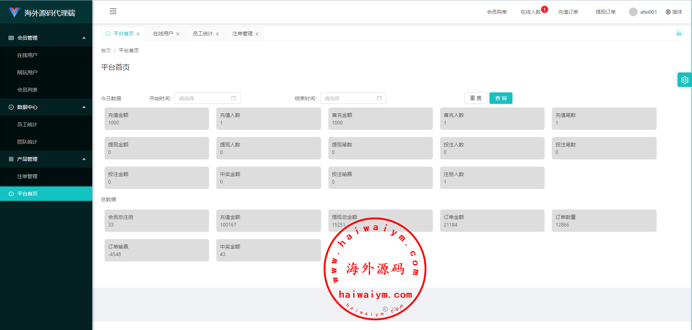Open start time calendar icon

click(x=234, y=98)
